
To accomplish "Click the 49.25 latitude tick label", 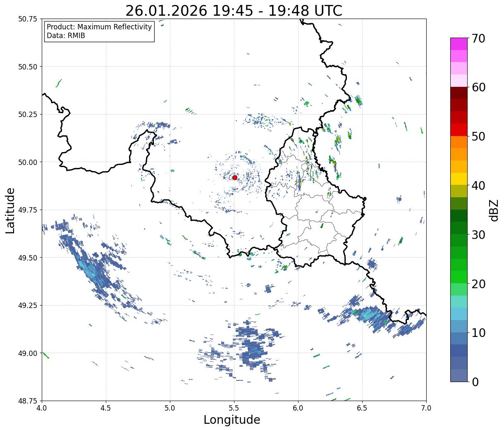I will pyautogui.click(x=28, y=306).
